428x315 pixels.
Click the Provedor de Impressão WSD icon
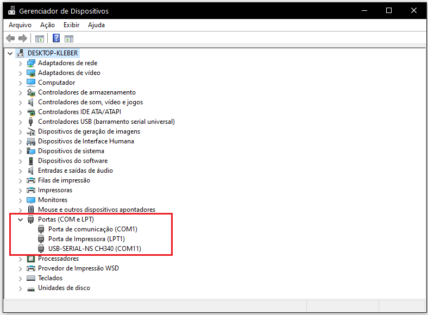[x=31, y=268]
